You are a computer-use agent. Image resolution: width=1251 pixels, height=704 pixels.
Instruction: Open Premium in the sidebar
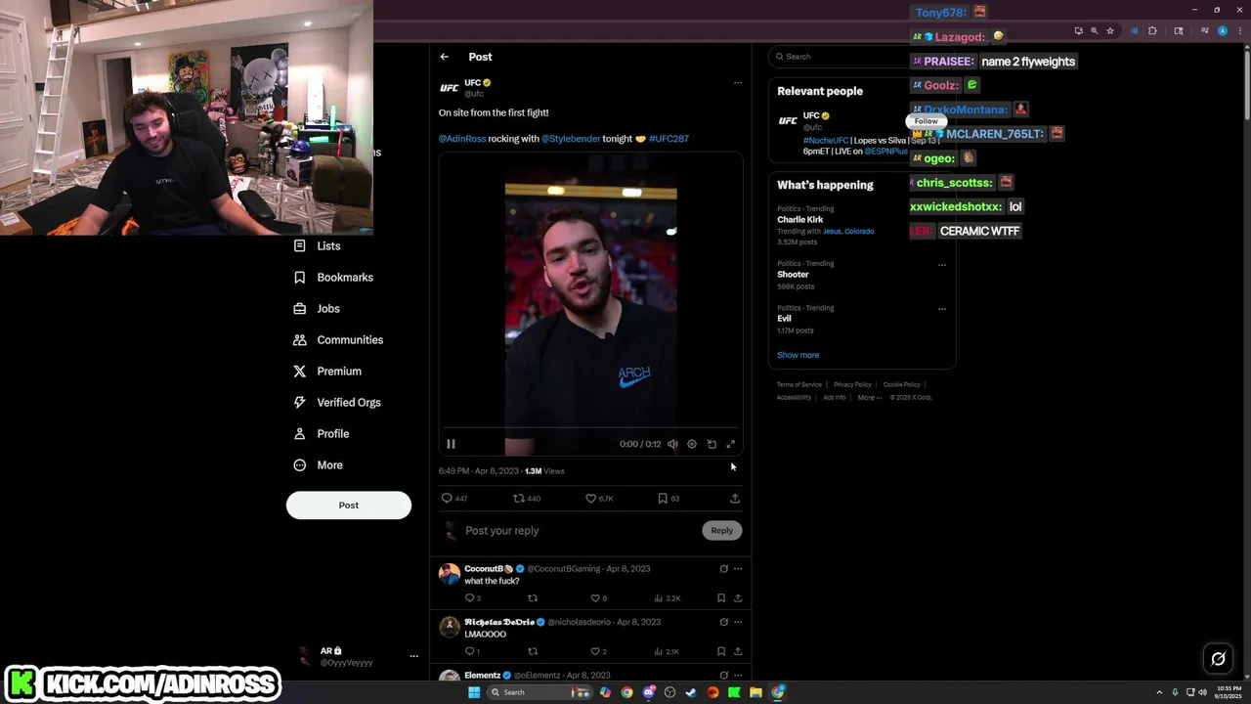pos(327,372)
